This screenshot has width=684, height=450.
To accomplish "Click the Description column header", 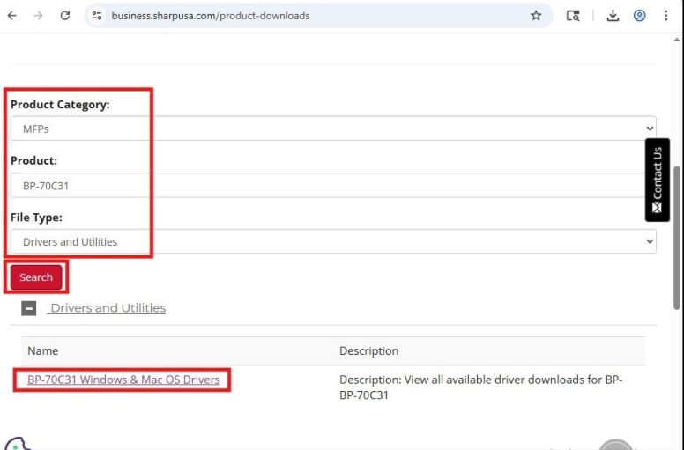I will point(369,350).
